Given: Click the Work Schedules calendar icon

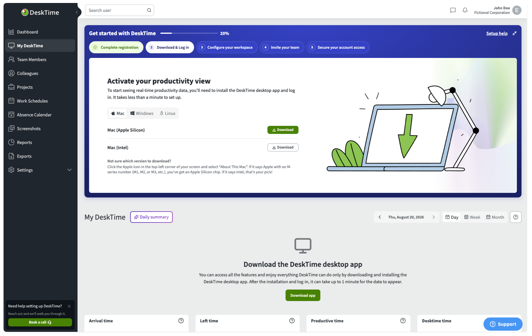Looking at the screenshot, I should [11, 101].
